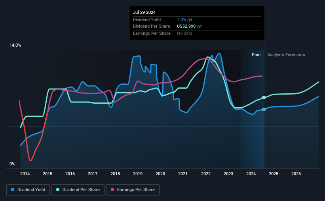Click the 'Jul 29 2024' tooltip date
This screenshot has height=201, width=325.
click(x=144, y=12)
